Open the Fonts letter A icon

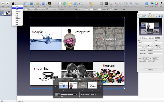click(161, 4)
